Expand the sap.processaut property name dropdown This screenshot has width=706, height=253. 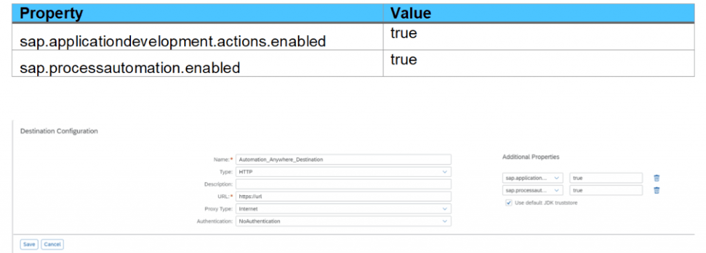[533, 190]
